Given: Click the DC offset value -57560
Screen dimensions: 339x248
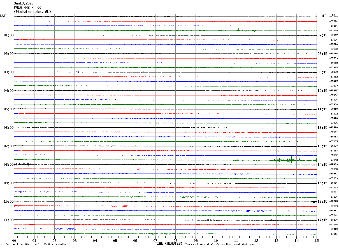Looking at the screenshot, I should click(x=334, y=21).
